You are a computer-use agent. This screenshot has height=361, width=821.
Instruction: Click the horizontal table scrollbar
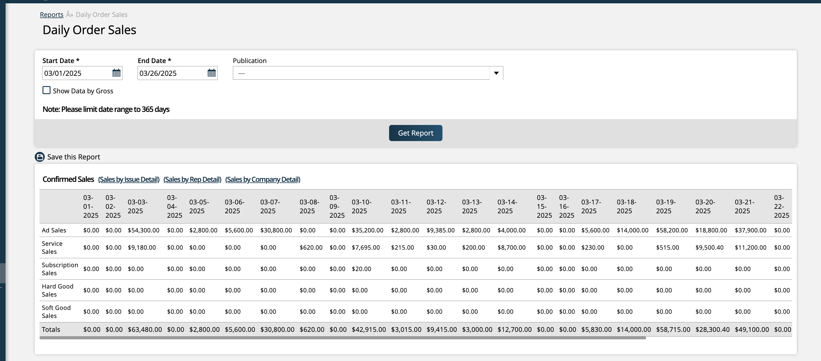coord(343,338)
